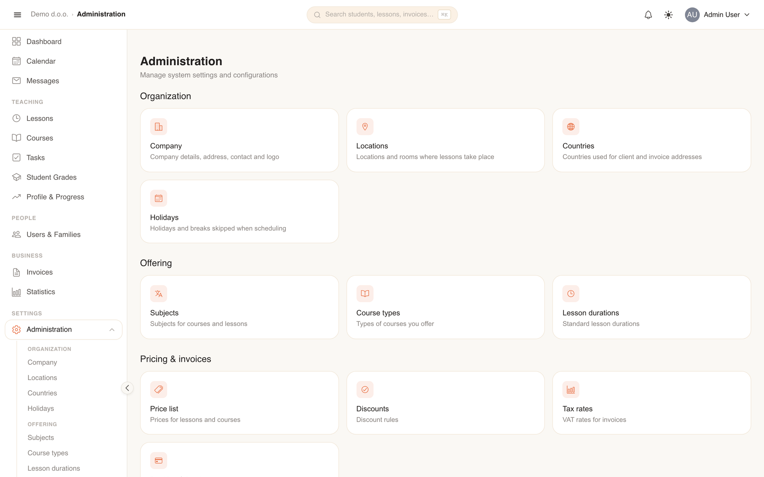Click the Users & Families people icon
The image size is (764, 477).
pyautogui.click(x=16, y=234)
